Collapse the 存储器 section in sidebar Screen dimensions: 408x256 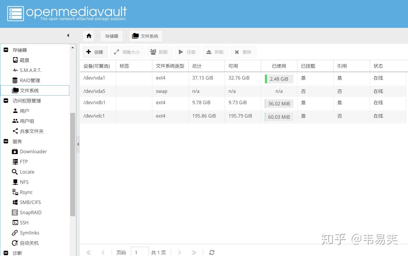point(6,50)
